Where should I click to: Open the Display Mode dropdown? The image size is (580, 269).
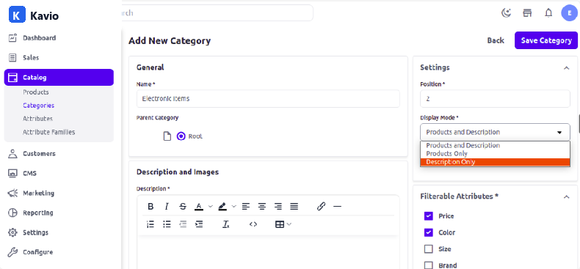(x=495, y=132)
